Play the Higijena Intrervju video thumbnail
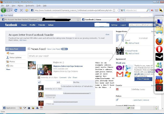 [x=45, y=70]
